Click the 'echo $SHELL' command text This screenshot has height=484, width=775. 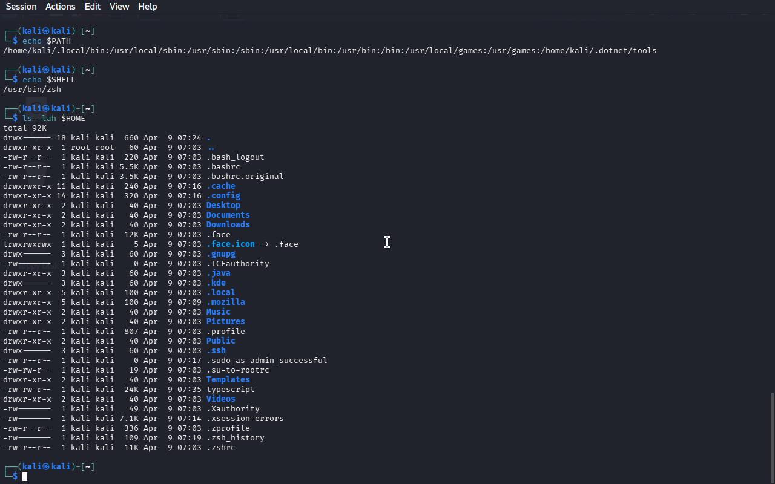[48, 79]
